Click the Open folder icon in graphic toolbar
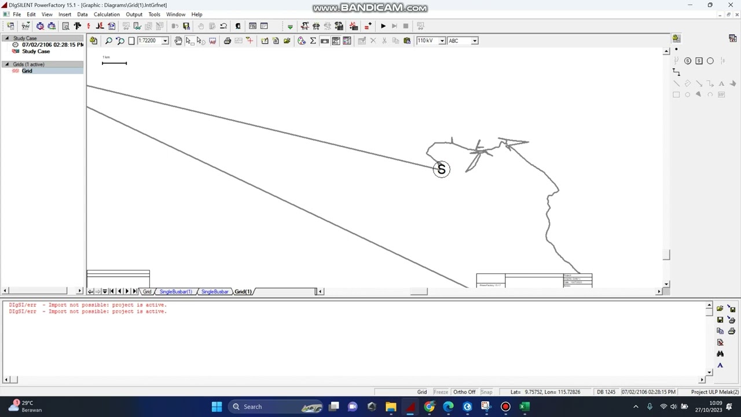Image resolution: width=741 pixels, height=417 pixels. 287,41
